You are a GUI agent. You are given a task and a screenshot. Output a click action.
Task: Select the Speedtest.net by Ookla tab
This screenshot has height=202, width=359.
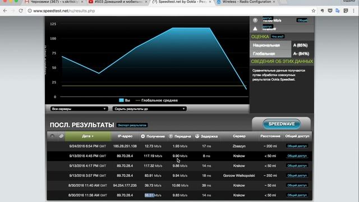point(182,2)
